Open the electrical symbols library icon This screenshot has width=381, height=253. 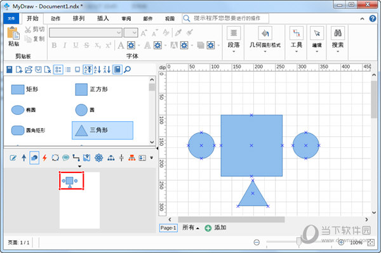[x=121, y=158]
